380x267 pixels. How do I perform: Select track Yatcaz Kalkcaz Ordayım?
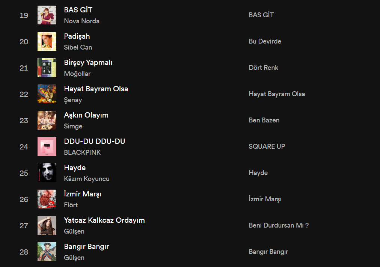click(104, 220)
